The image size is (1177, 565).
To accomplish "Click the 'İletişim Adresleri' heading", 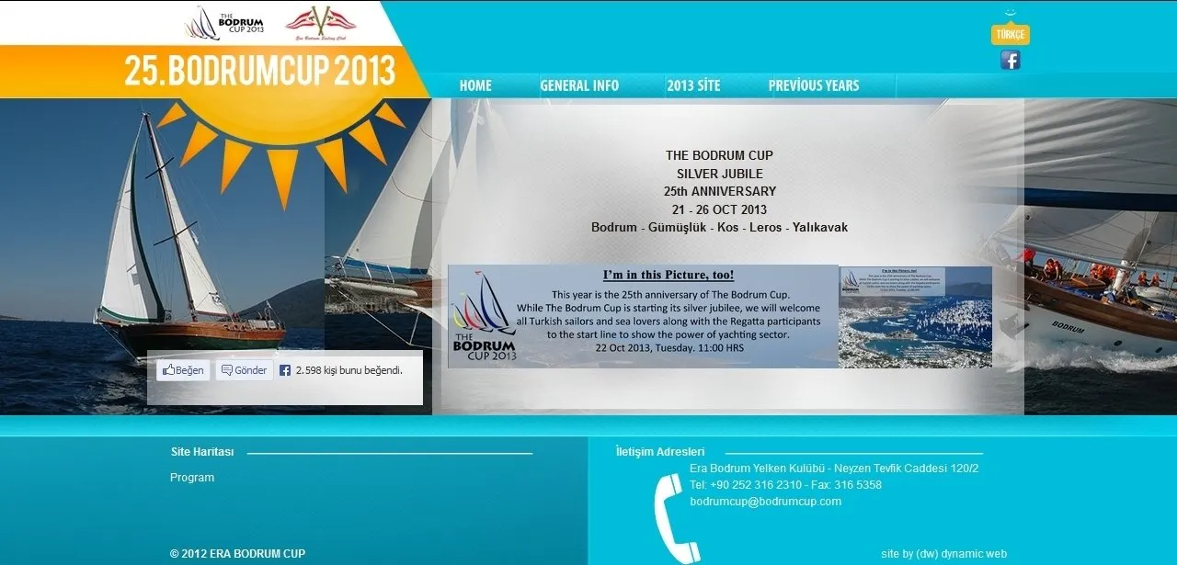I will pos(660,452).
